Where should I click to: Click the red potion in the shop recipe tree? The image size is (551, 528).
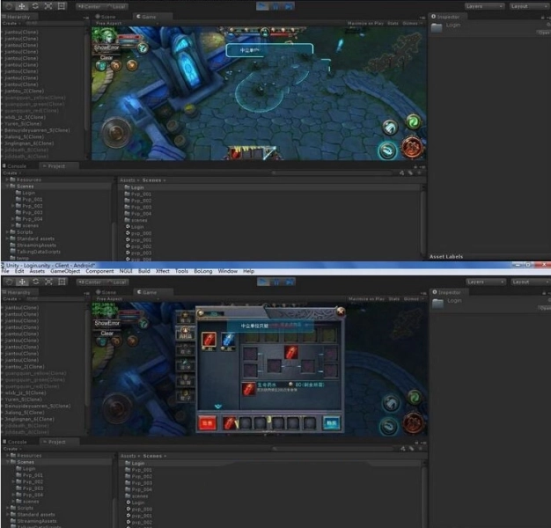(291, 352)
